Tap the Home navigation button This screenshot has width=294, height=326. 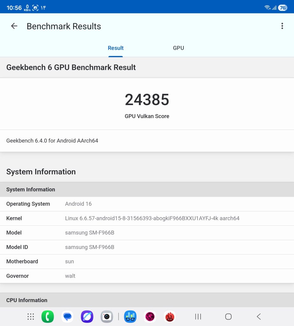click(228, 317)
